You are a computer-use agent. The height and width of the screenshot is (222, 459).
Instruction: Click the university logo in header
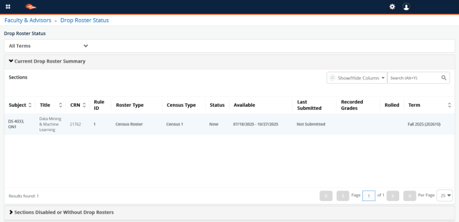(x=31, y=7)
